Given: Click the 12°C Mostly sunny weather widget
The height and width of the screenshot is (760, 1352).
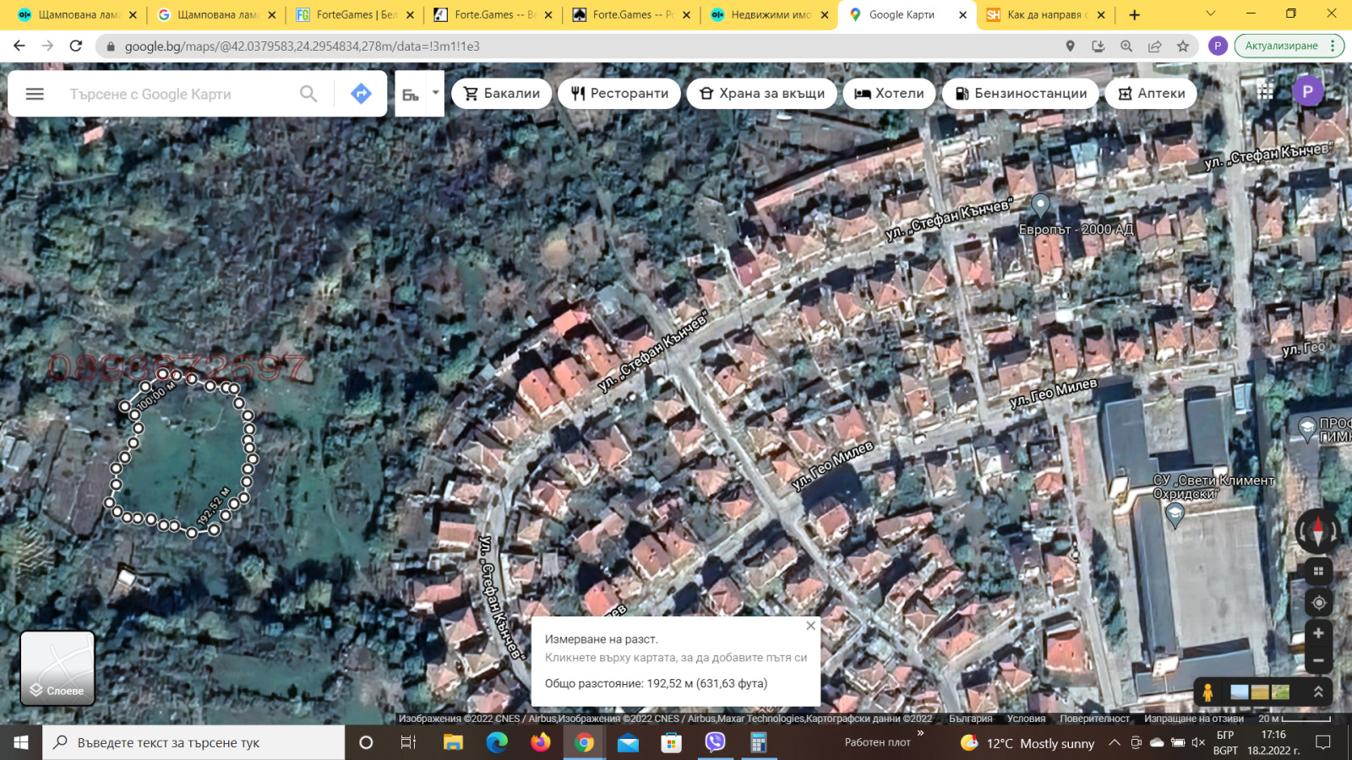Looking at the screenshot, I should 1028,743.
